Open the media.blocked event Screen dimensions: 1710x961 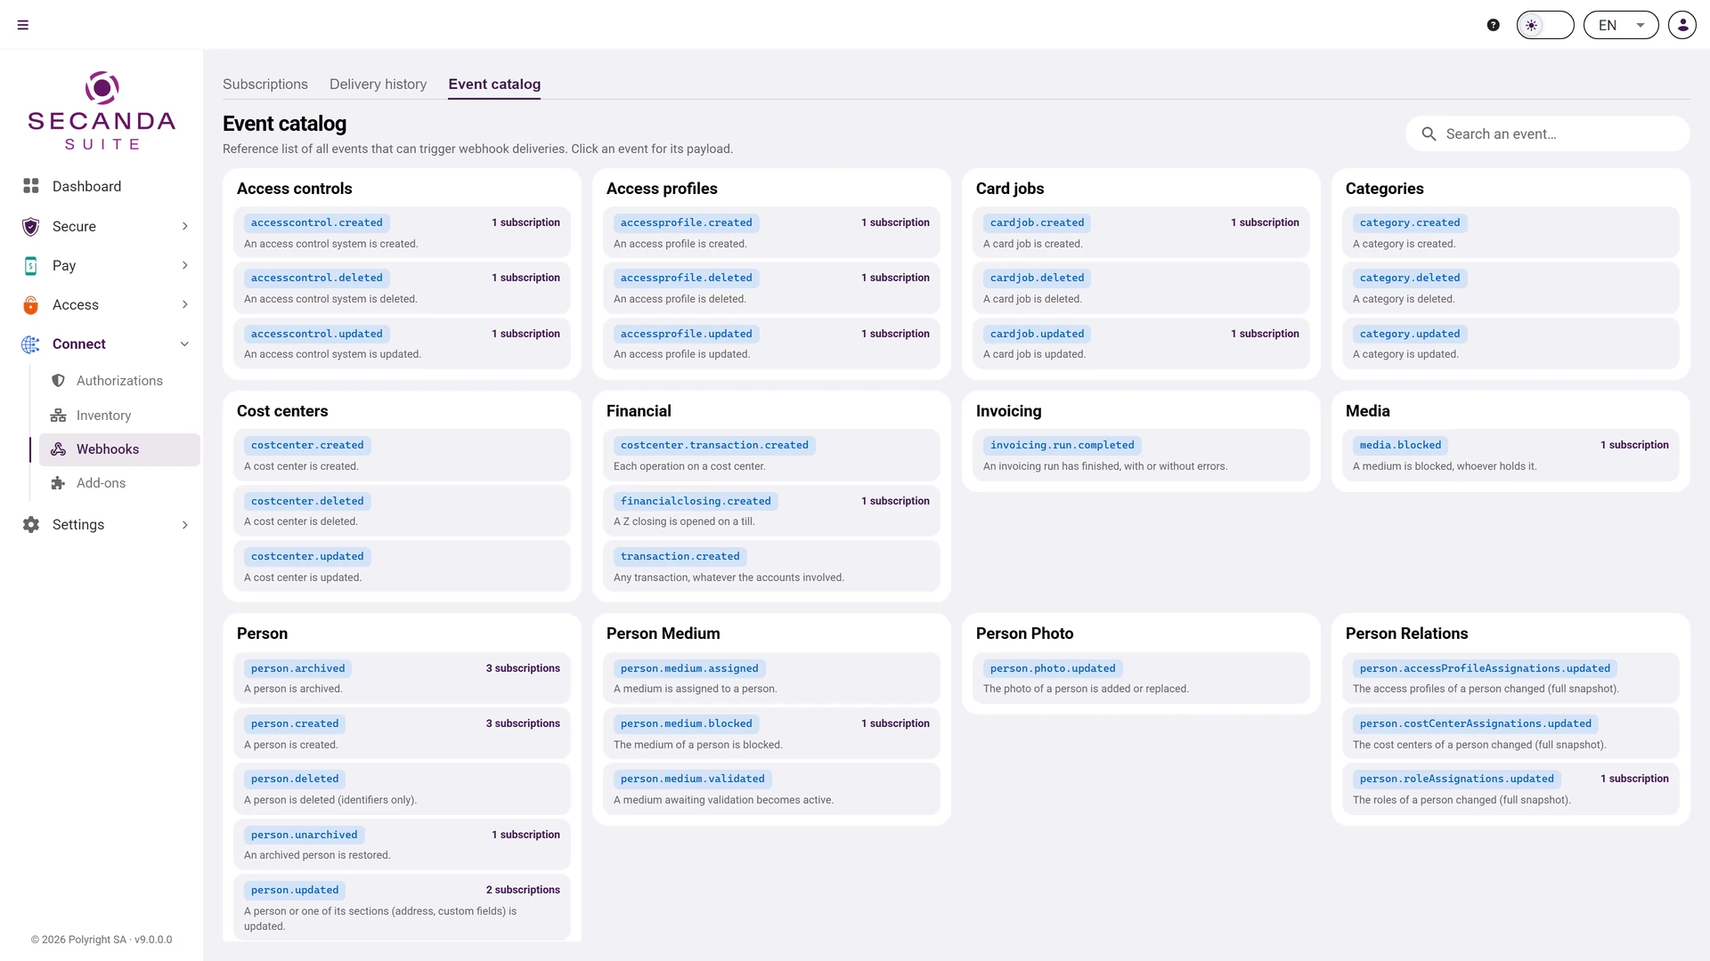[1510, 455]
